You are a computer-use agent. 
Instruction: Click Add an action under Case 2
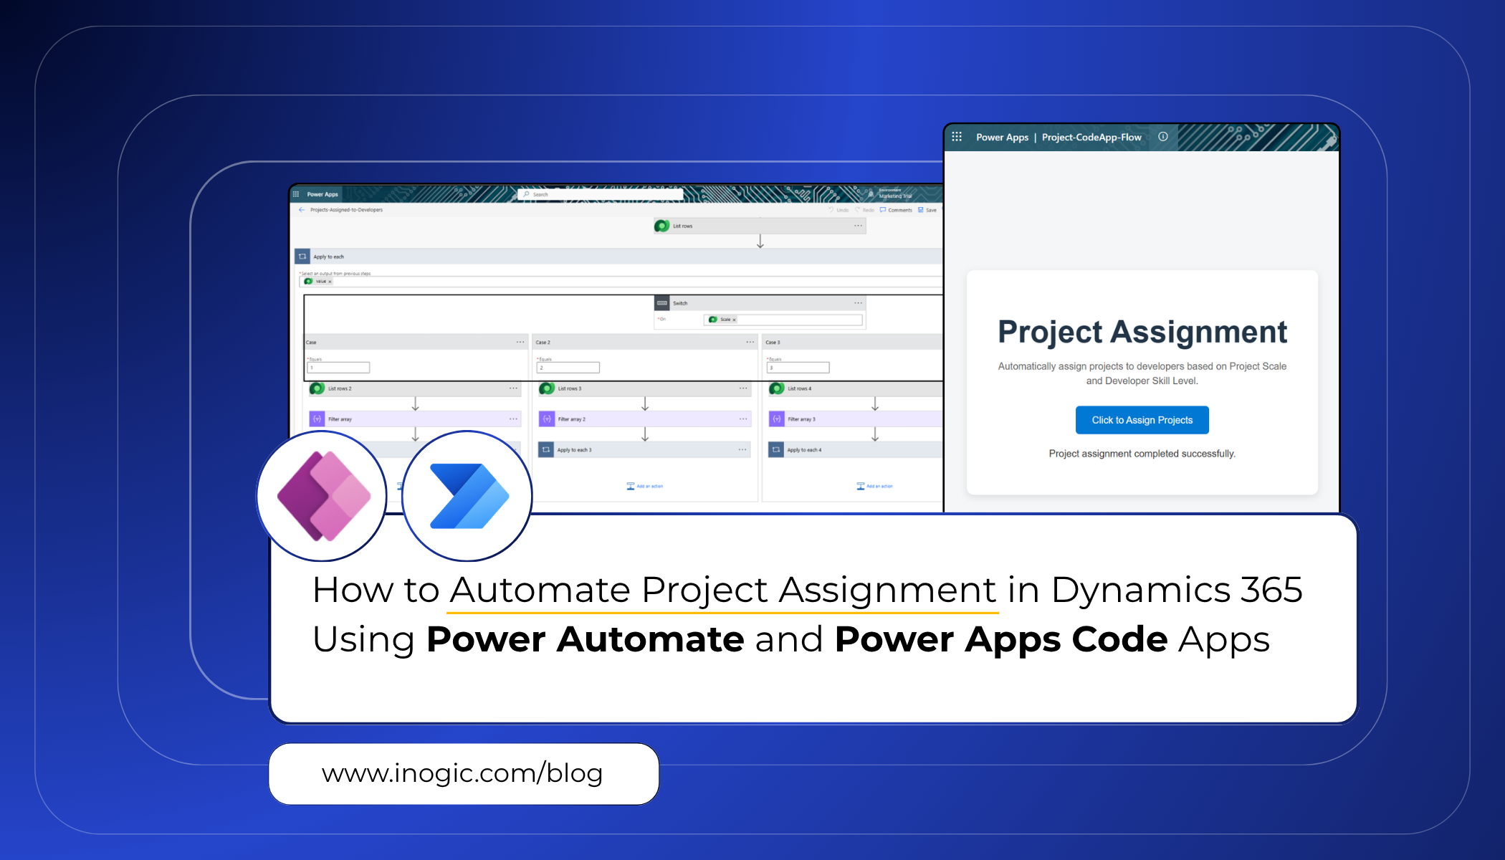coord(645,486)
